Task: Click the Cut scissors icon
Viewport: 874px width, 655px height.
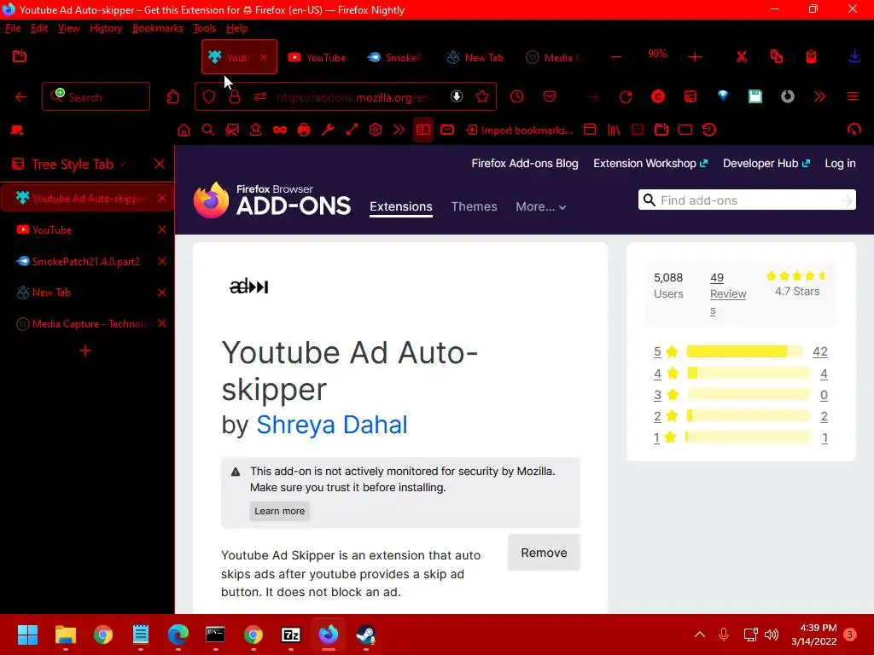Action: coord(742,57)
